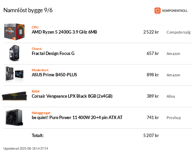The image size is (195, 153).
Task: Visit the Computersalg store link
Action: click(178, 32)
